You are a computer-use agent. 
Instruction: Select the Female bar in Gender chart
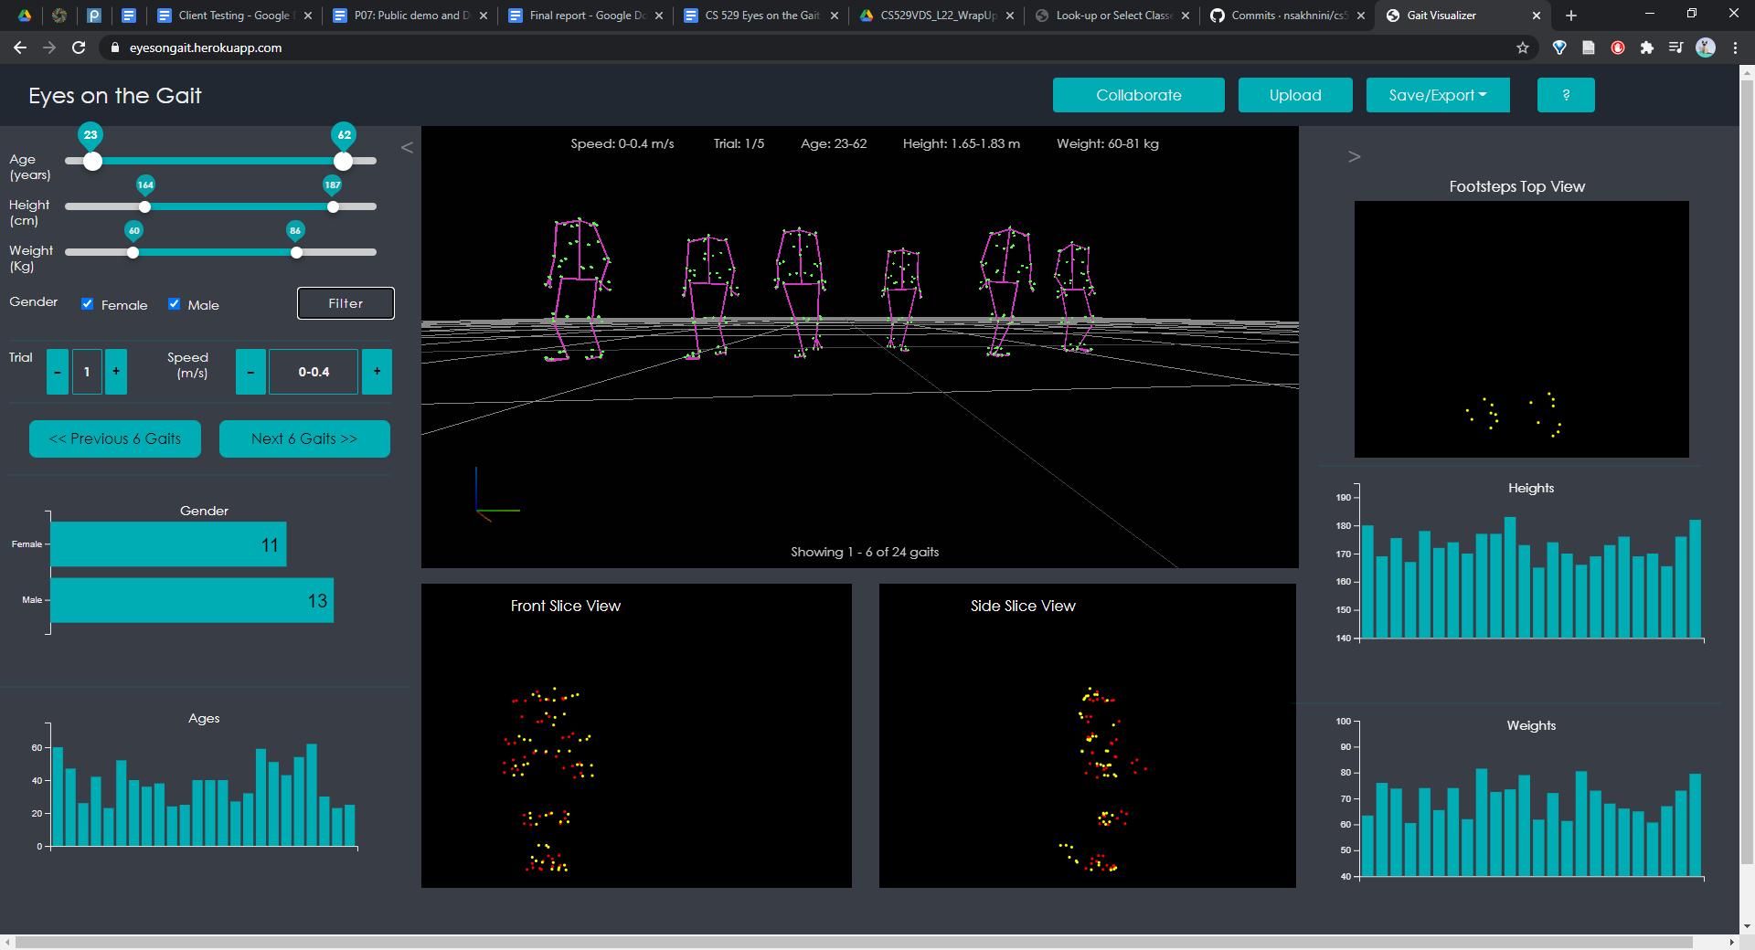(x=168, y=544)
